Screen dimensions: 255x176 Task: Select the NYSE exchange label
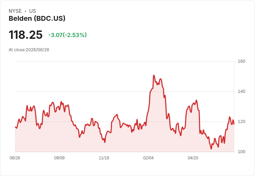click(15, 11)
